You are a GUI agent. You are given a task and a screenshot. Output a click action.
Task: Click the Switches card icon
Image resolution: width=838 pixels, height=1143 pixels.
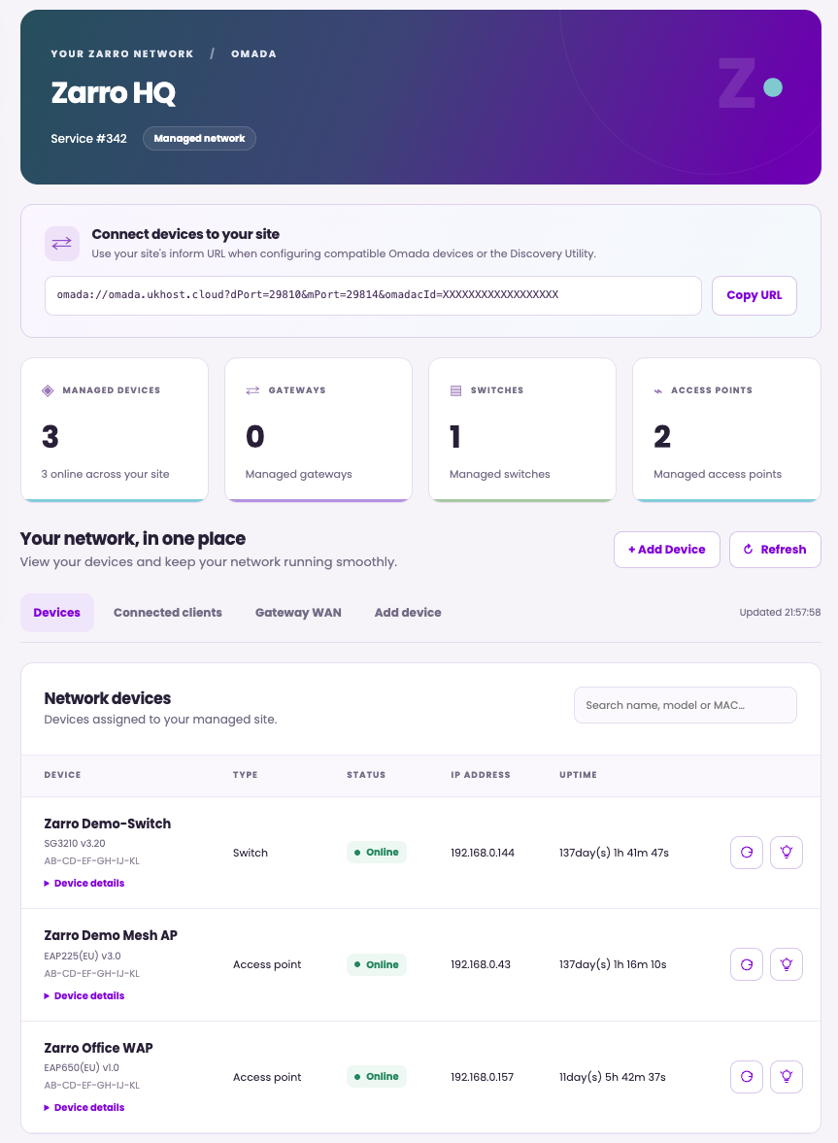coord(456,390)
